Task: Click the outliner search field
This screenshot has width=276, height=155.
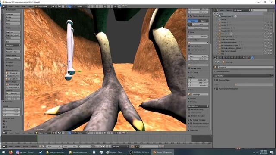Action: pyautogui.click(x=259, y=10)
